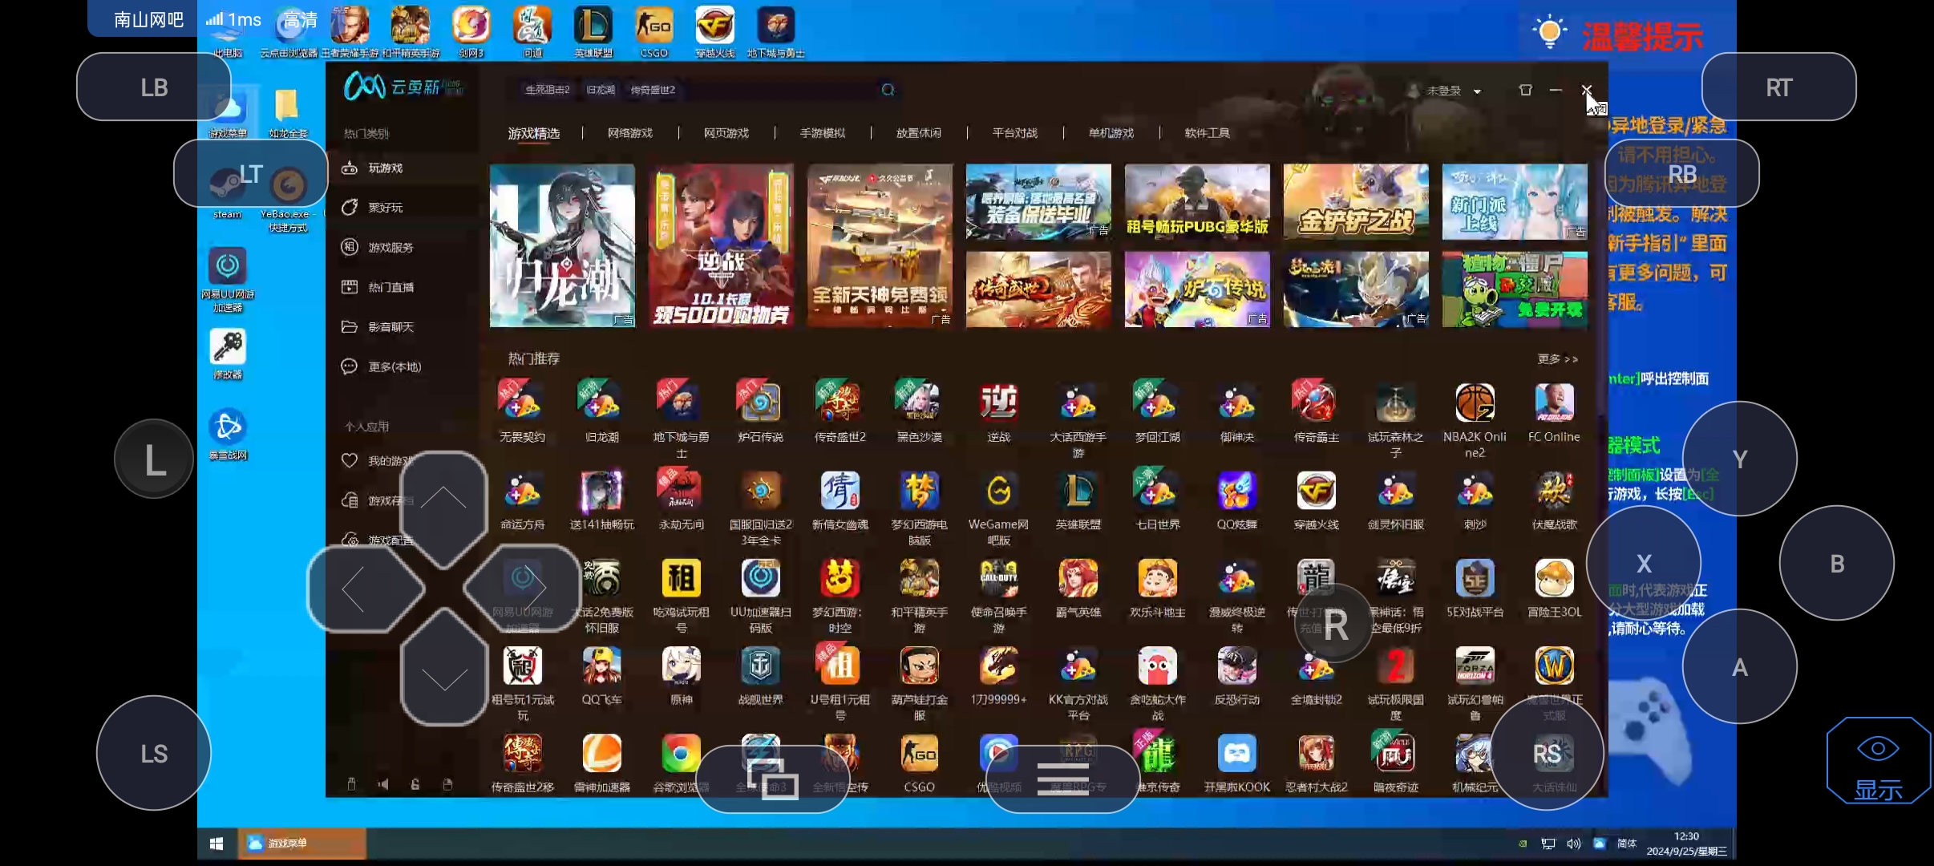The height and width of the screenshot is (866, 1934).
Task: Tap the overlay hamburger menu button
Action: pos(1062,778)
